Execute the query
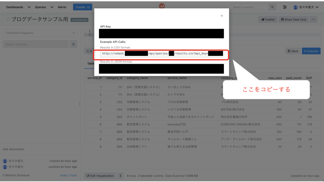Viewport: 324px width, 182px height. (311, 51)
